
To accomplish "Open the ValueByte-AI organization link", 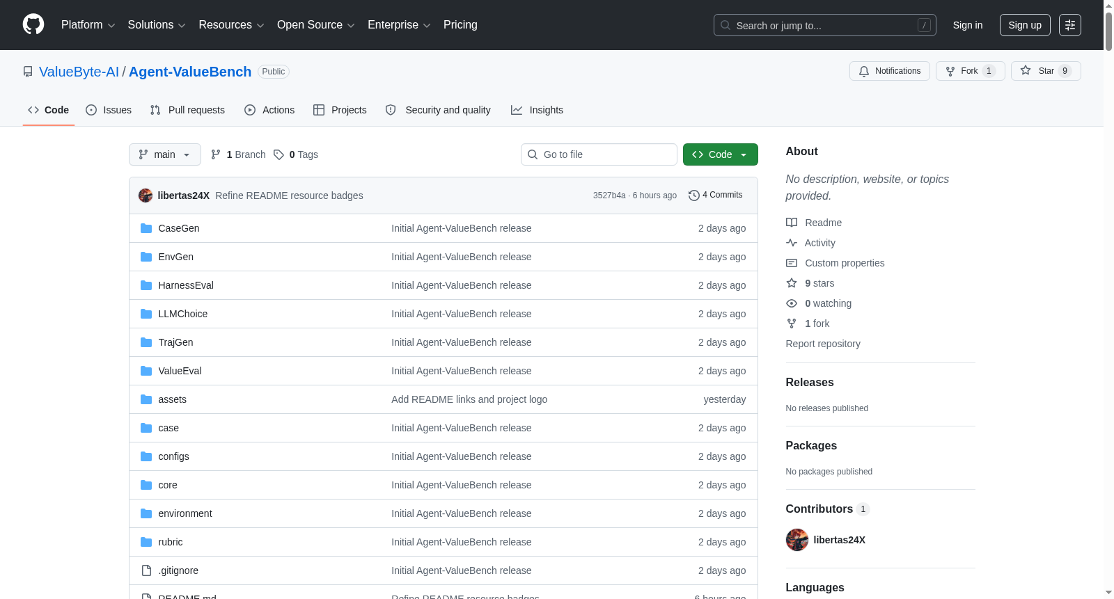I will click(79, 72).
